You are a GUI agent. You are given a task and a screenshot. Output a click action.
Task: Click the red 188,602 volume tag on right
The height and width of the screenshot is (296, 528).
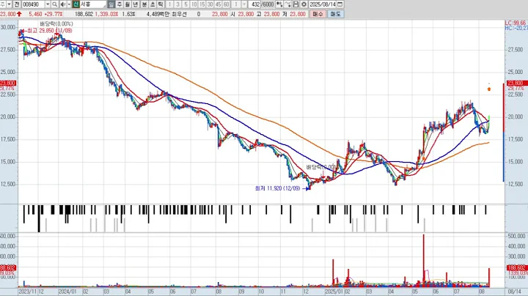point(516,267)
